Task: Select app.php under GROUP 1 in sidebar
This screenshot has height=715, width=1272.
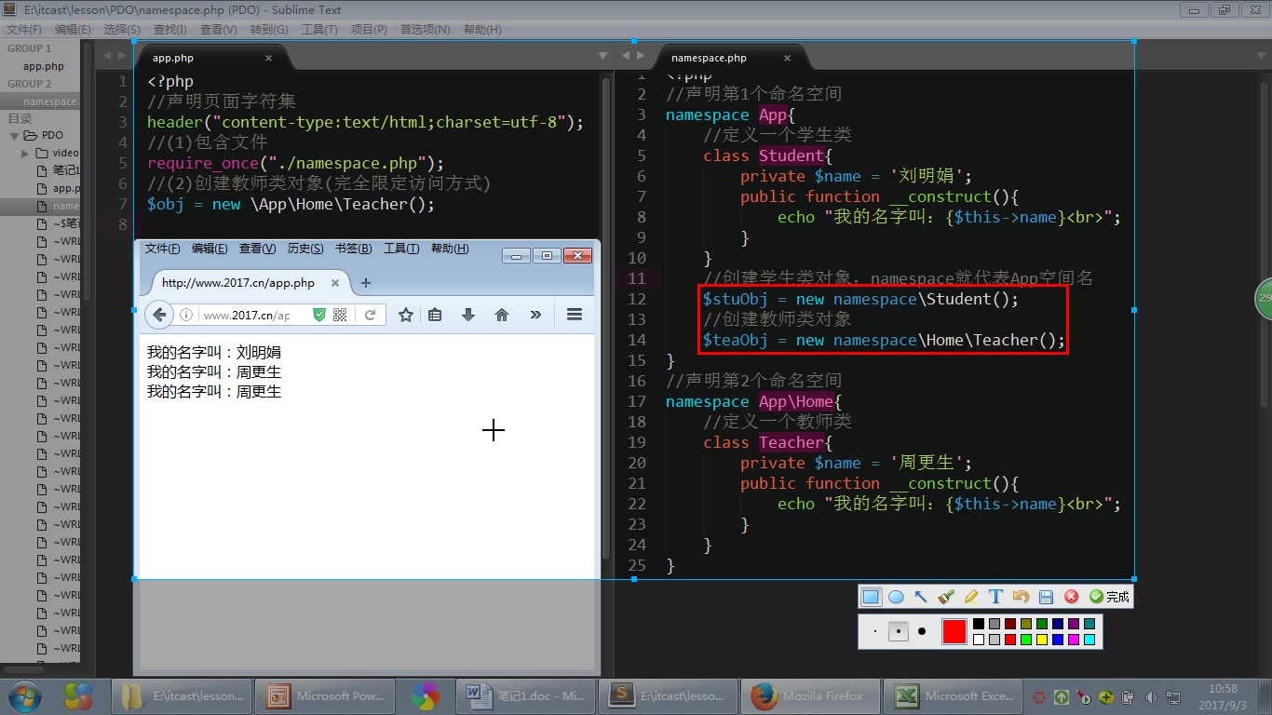Action: point(44,66)
